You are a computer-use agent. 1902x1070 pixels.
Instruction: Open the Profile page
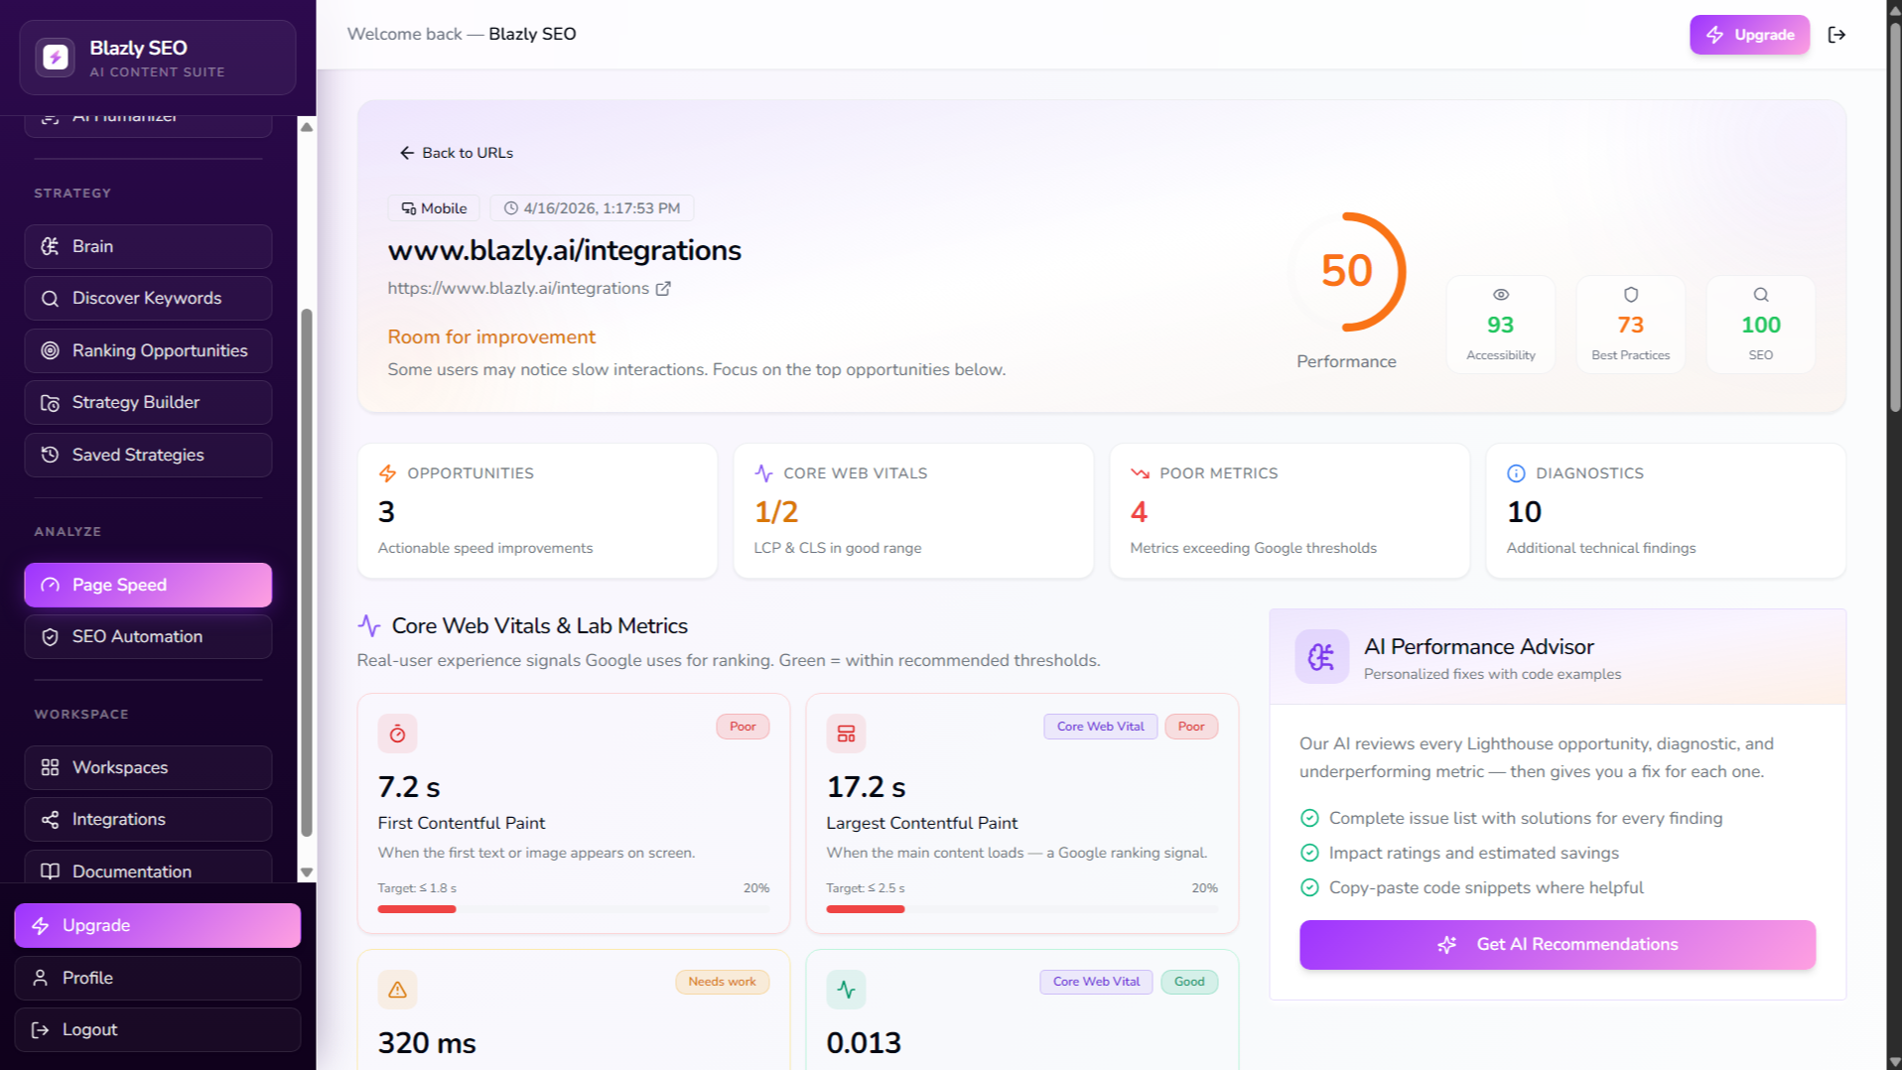tap(157, 978)
